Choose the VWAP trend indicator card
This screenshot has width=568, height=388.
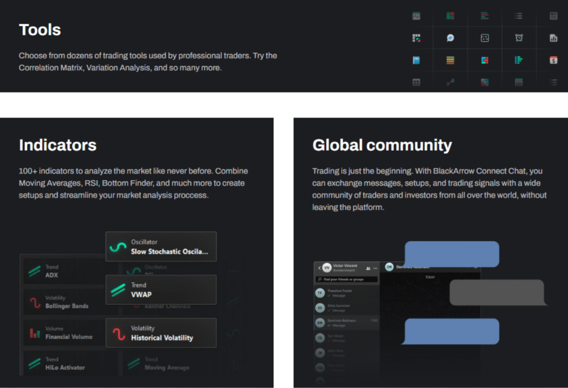(x=161, y=290)
